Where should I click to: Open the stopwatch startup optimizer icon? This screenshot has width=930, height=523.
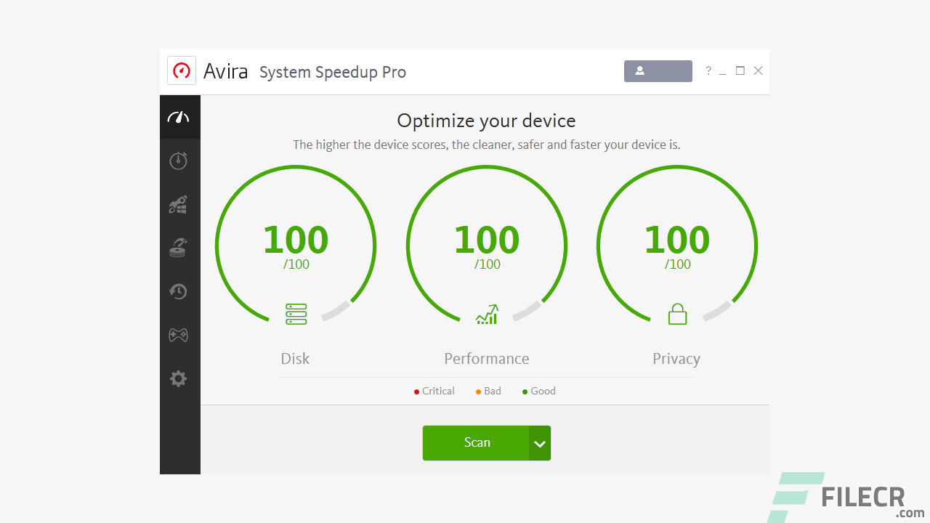[179, 161]
